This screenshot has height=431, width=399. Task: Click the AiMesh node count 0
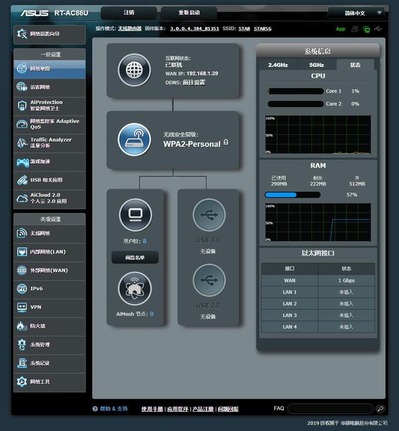pos(151,314)
